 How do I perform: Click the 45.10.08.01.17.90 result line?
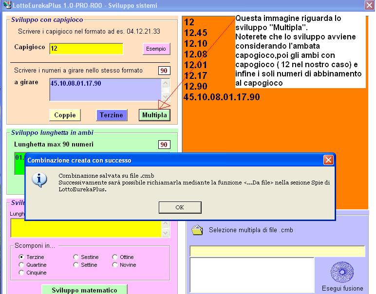[x=222, y=97]
